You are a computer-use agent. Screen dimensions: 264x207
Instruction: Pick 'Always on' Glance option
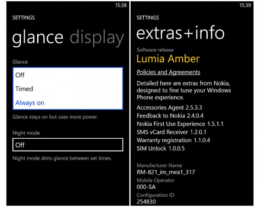[68, 102]
